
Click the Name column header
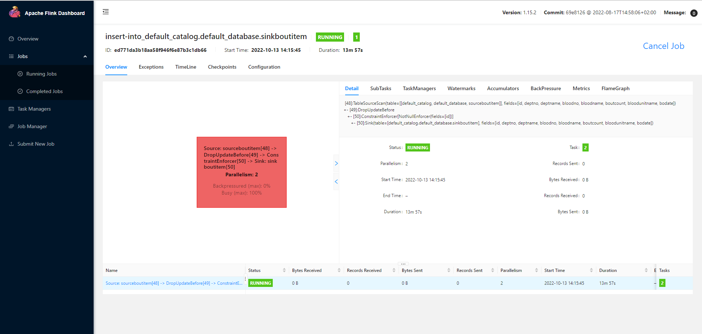click(112, 270)
